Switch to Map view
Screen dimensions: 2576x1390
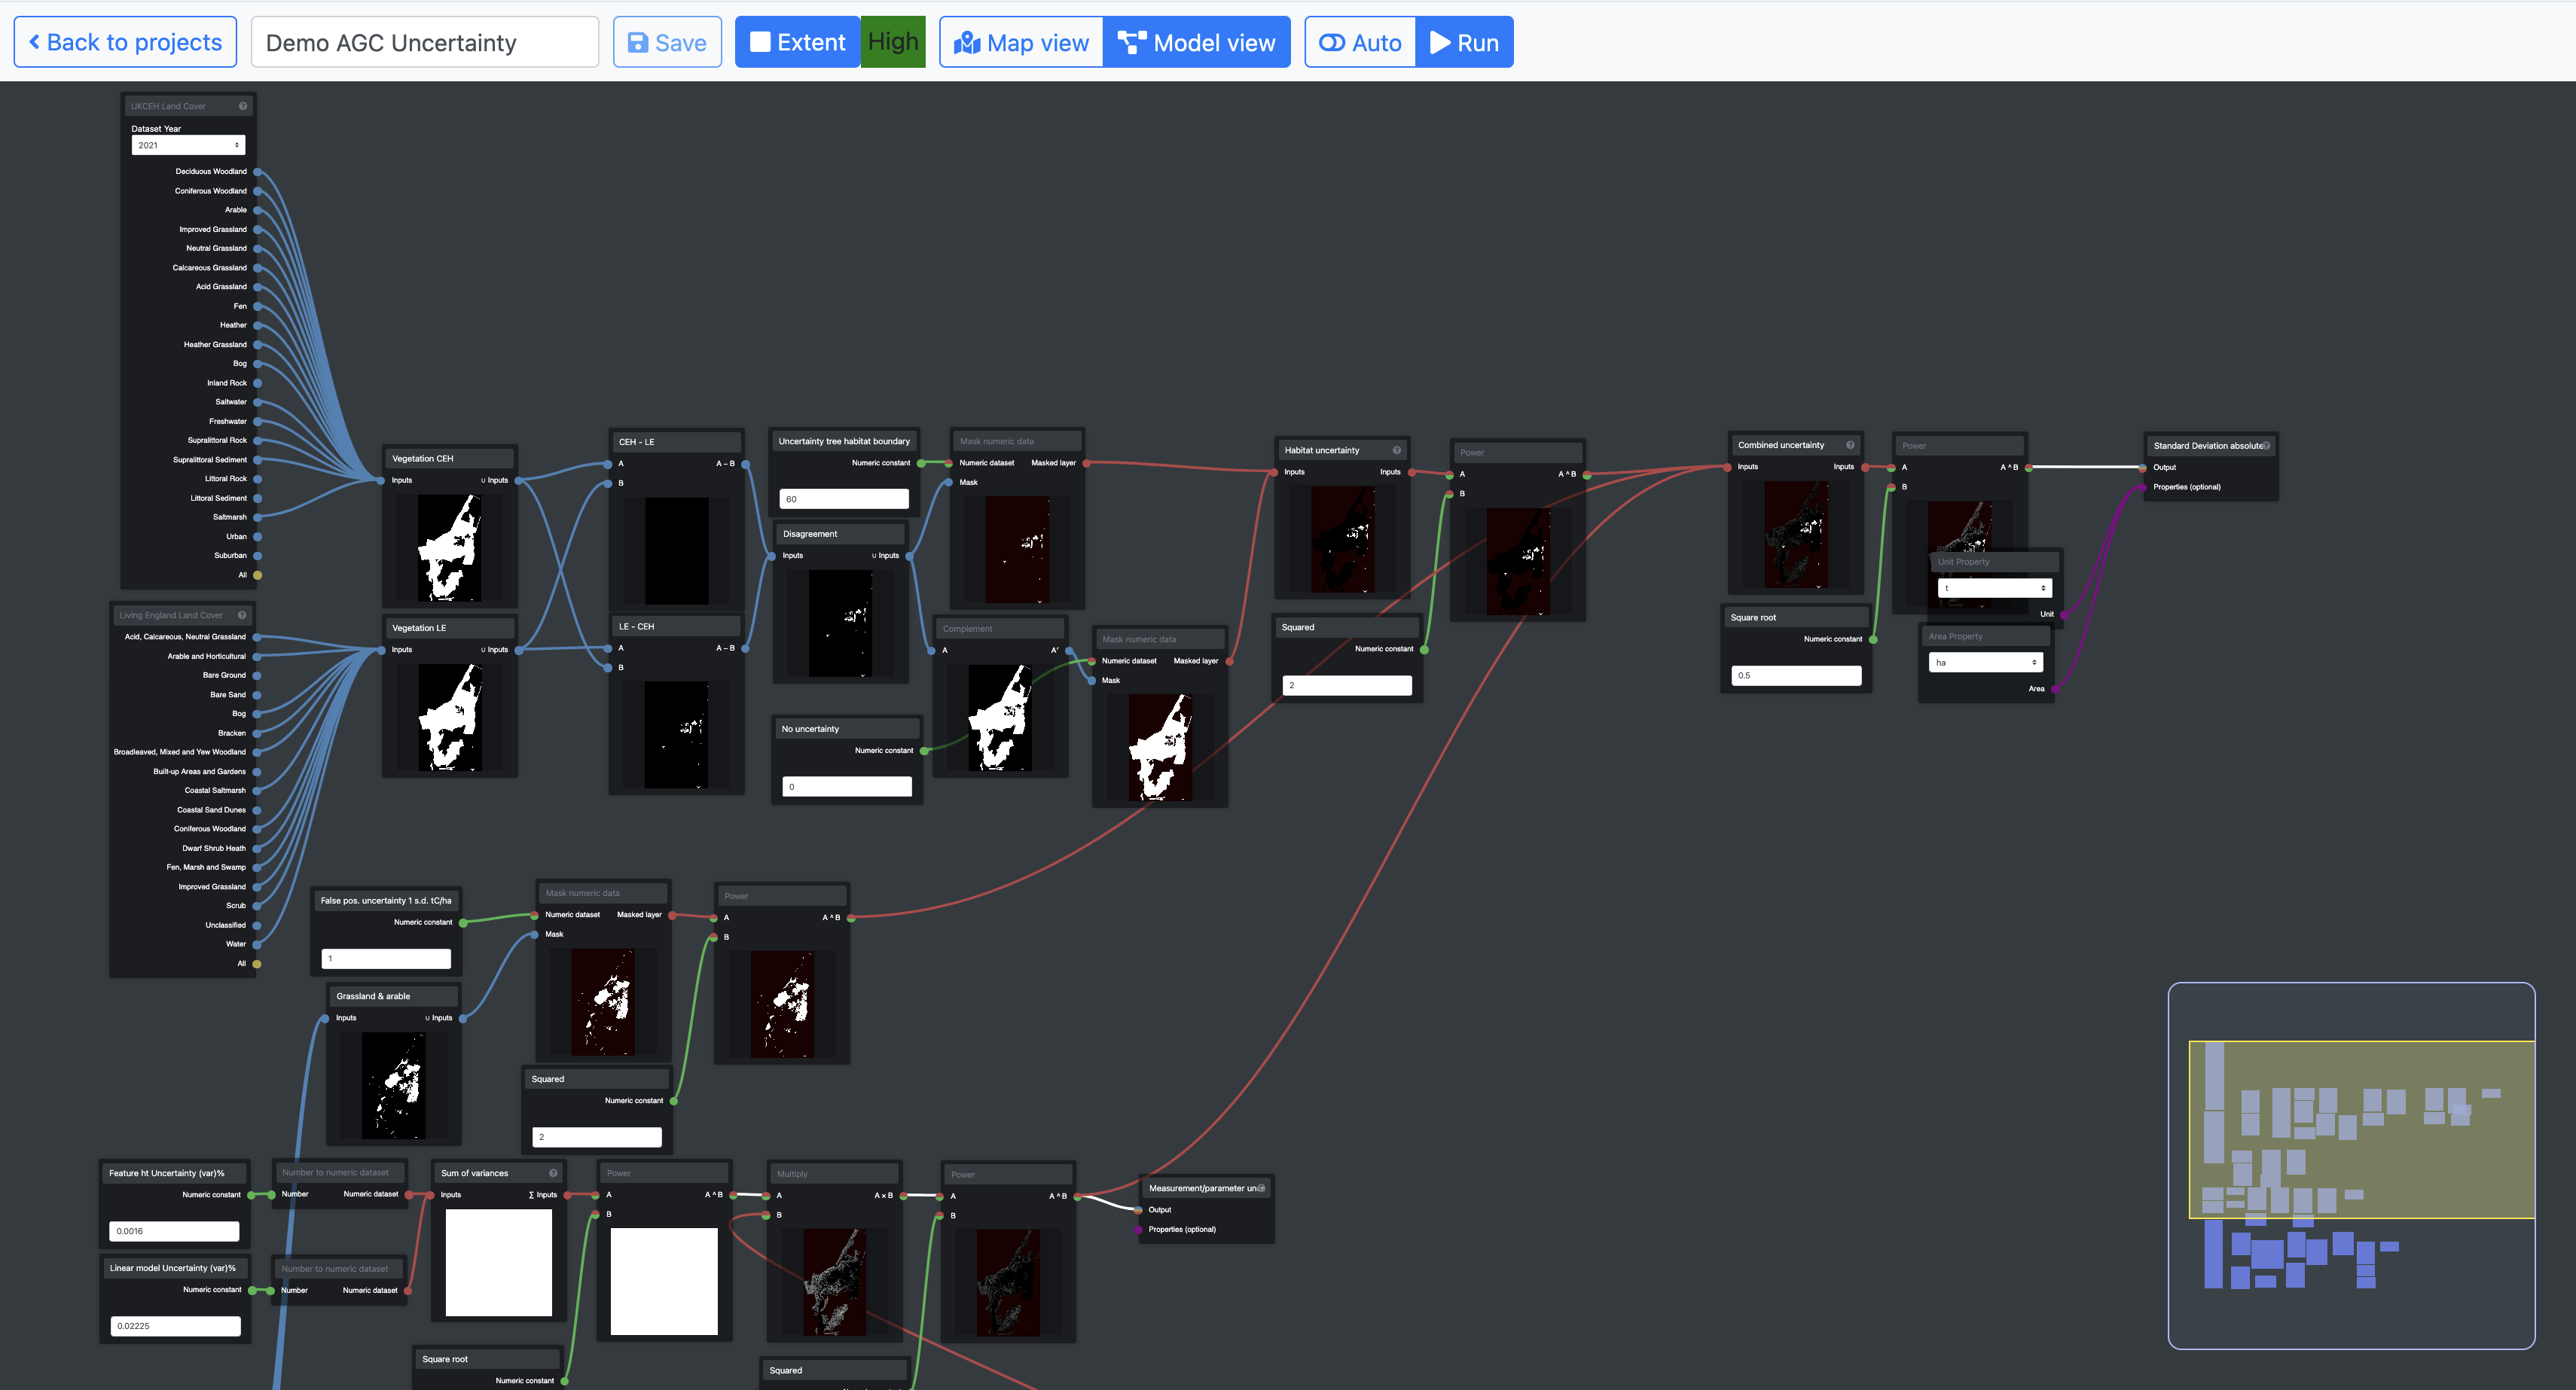pos(1021,43)
